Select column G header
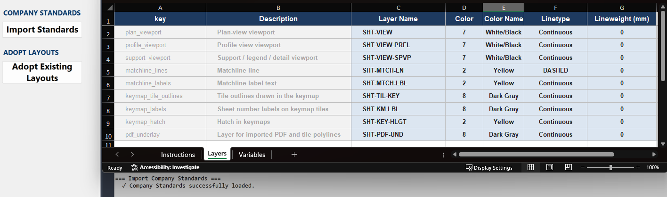Image resolution: width=667 pixels, height=197 pixels. coord(622,8)
